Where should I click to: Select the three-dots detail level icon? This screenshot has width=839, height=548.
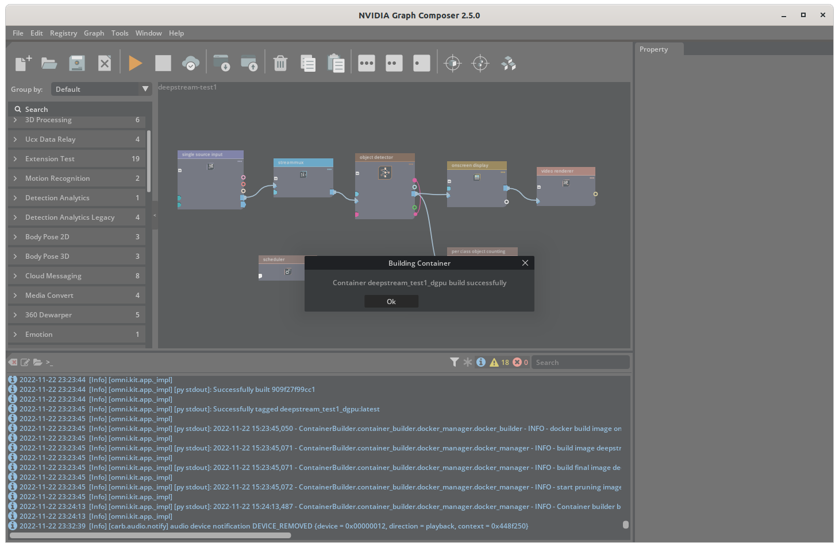(367, 63)
